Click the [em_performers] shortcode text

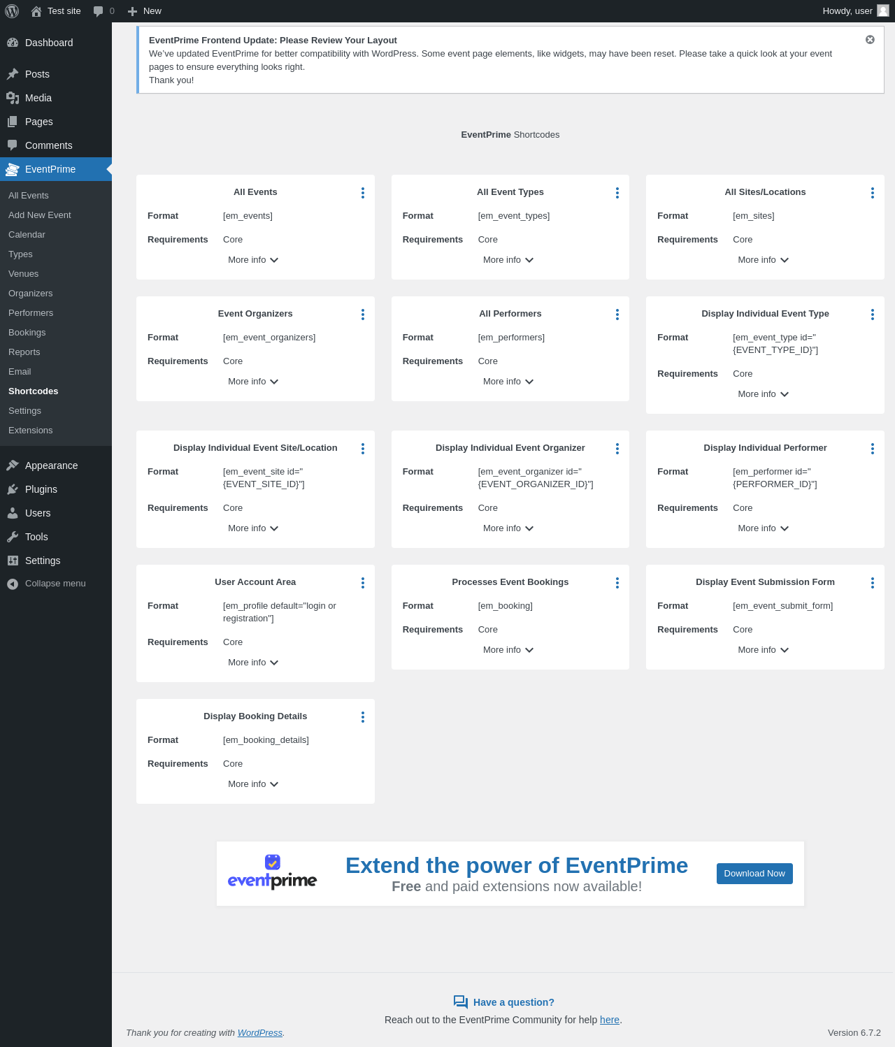[511, 338]
